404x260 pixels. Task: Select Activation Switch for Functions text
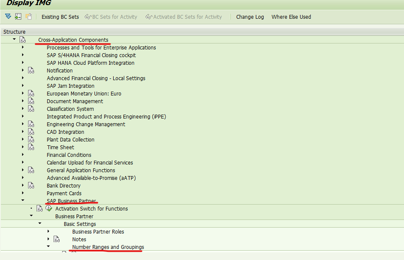click(92, 208)
